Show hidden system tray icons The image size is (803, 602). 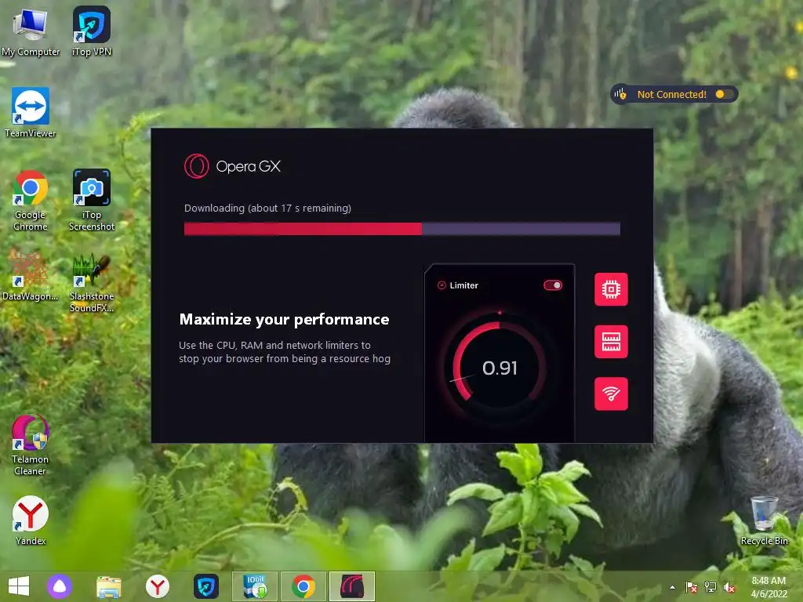672,587
